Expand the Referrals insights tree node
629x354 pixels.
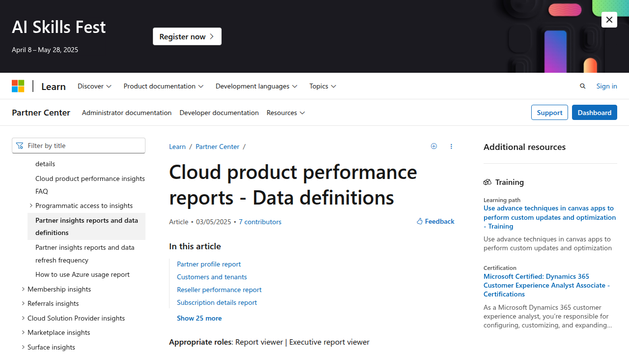click(23, 303)
